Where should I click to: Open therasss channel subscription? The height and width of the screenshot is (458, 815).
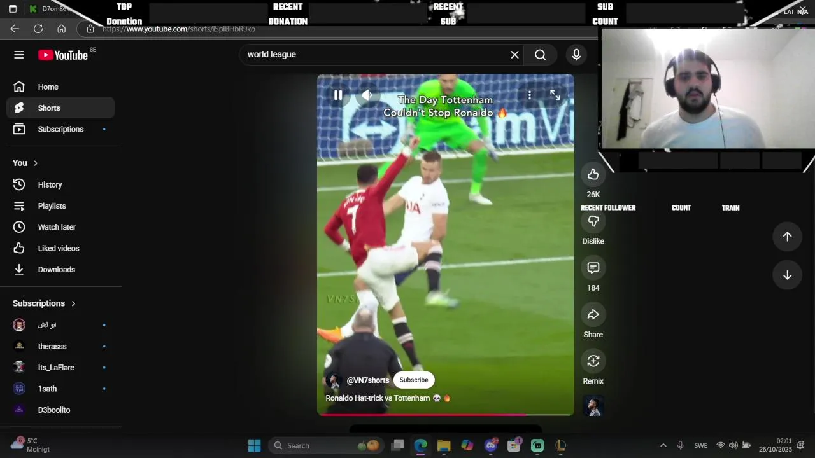click(60, 346)
